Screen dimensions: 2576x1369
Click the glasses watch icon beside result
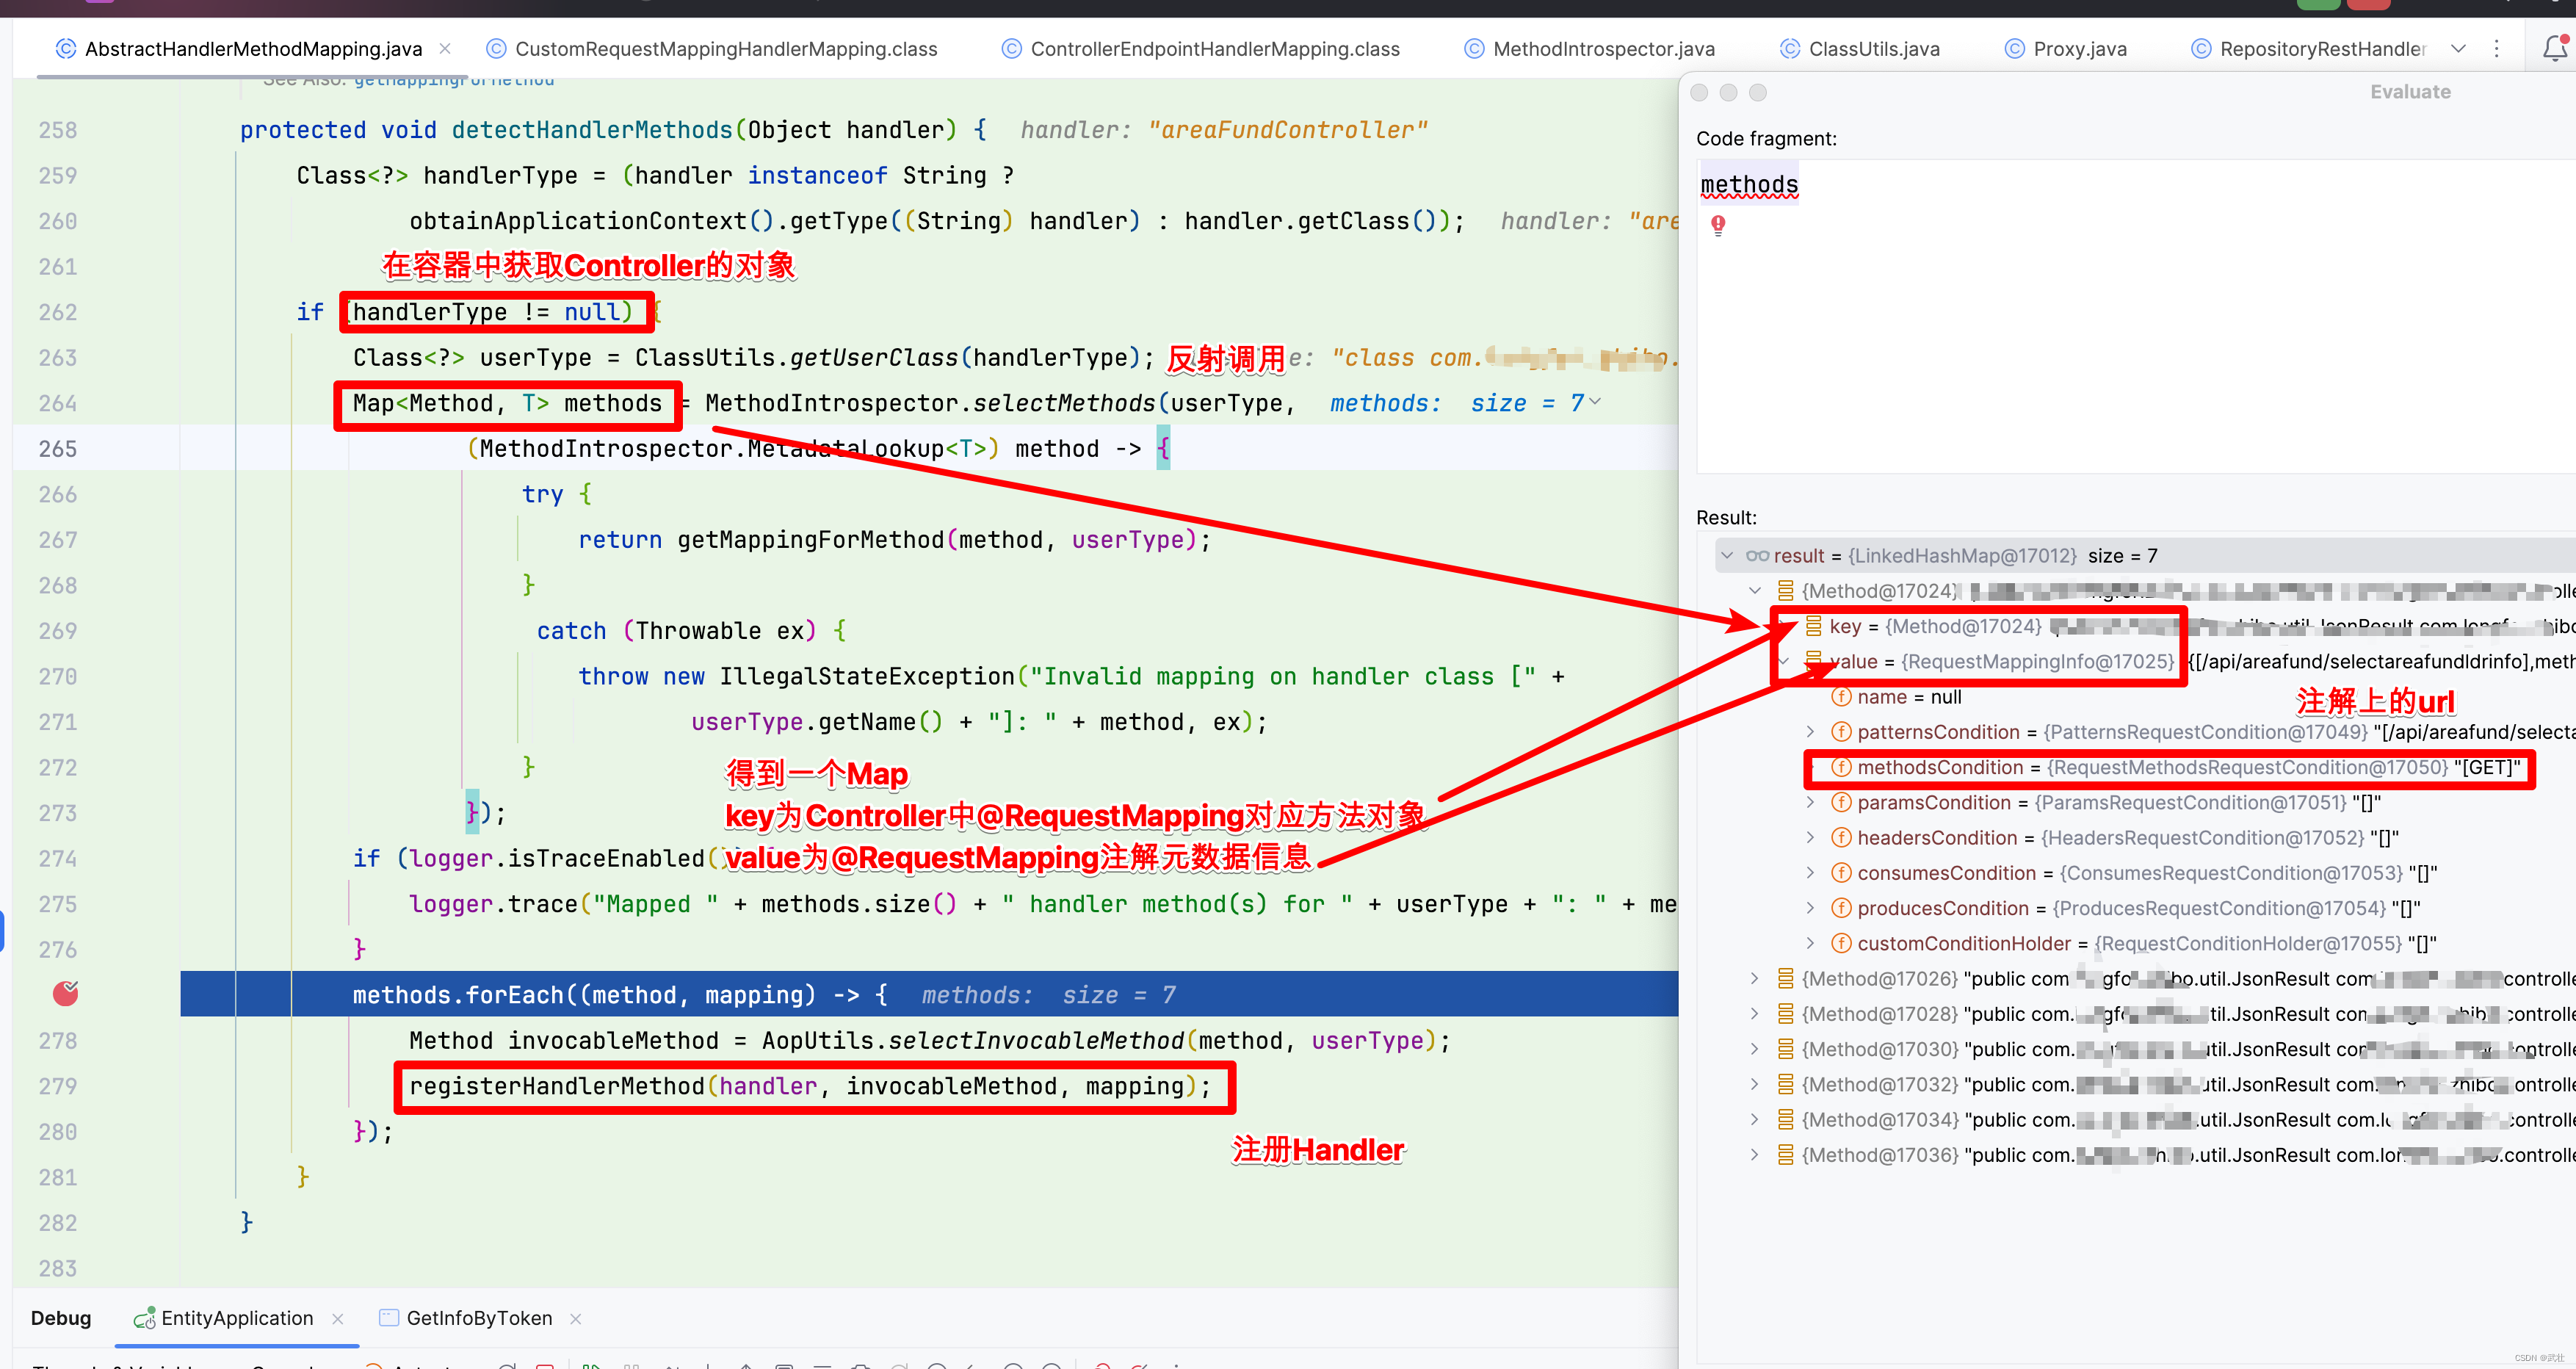(x=1757, y=556)
